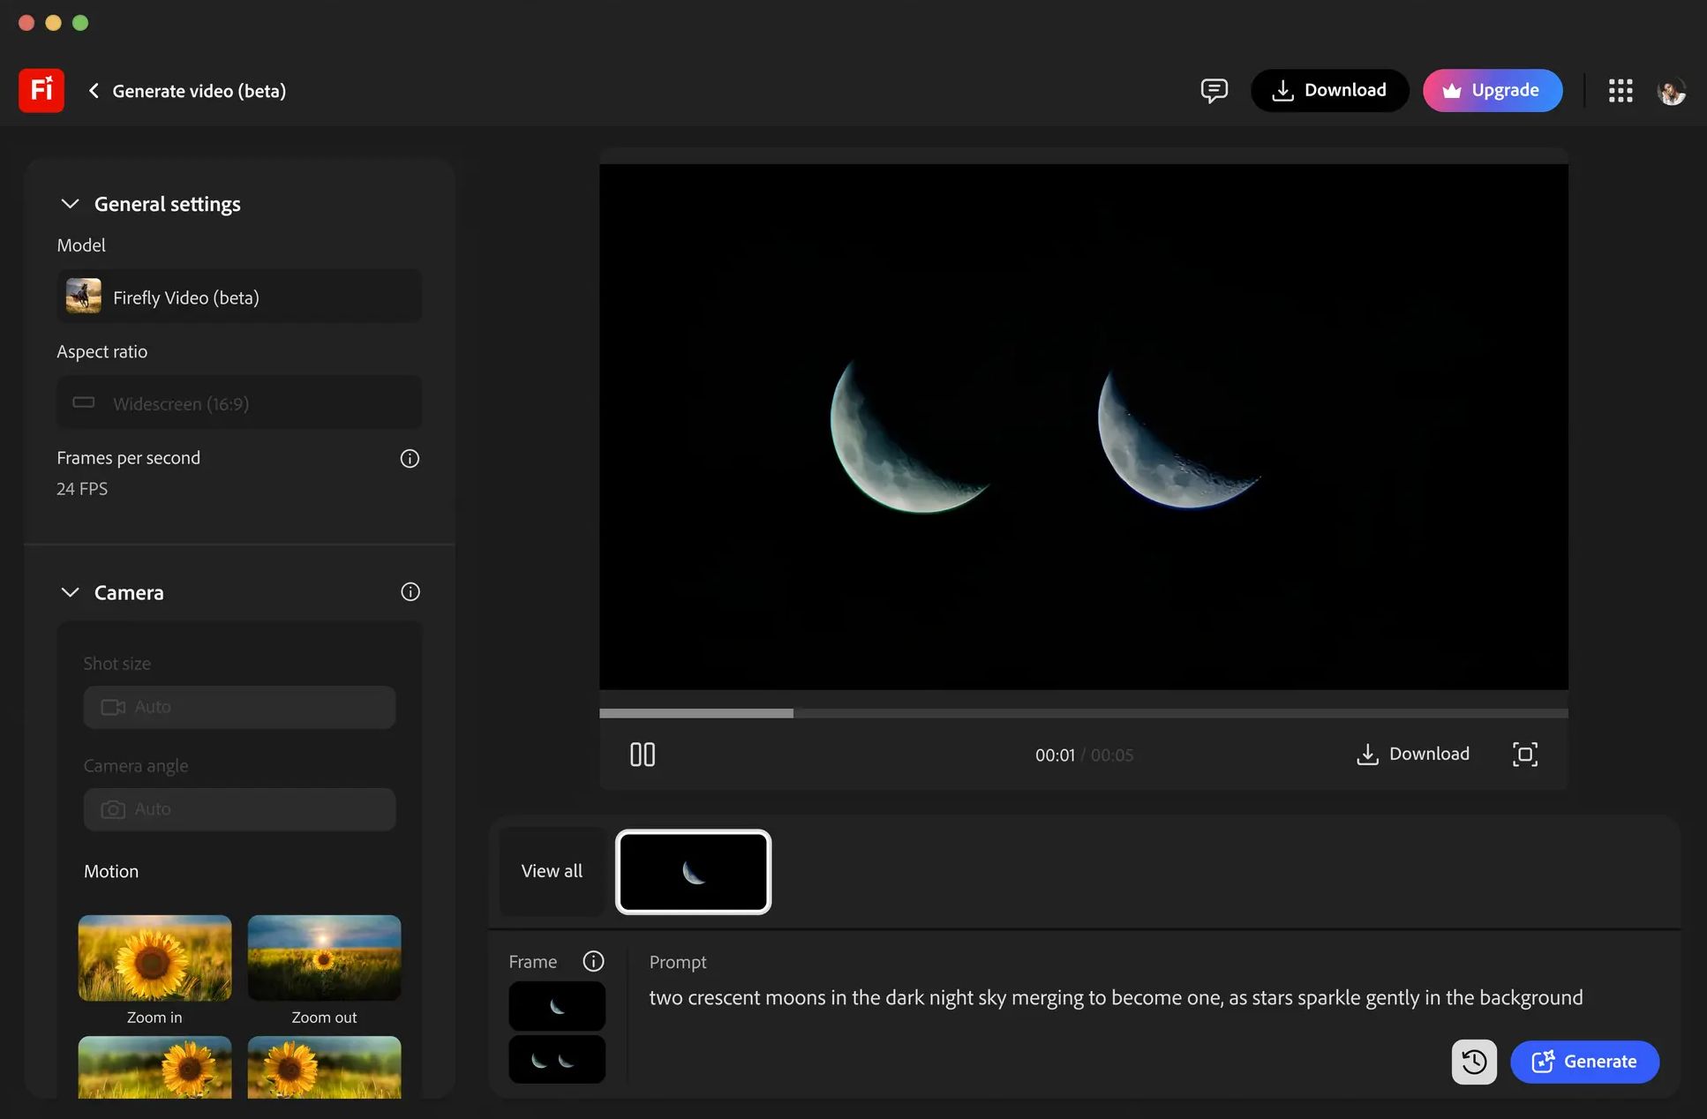Open the Shot size dropdown

238,707
